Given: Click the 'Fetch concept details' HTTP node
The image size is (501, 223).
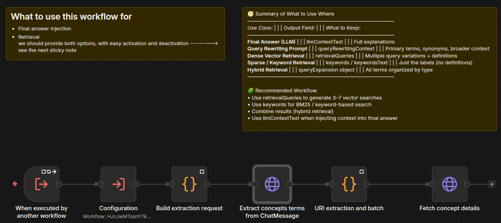Looking at the screenshot, I should (x=449, y=184).
